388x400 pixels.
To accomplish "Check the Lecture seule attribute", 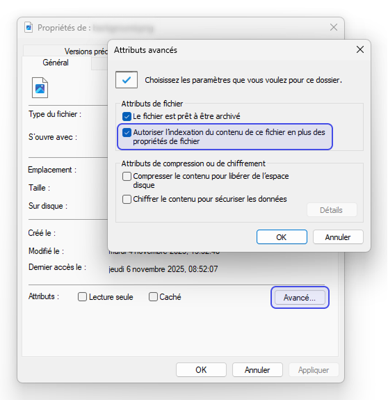I will pos(82,297).
